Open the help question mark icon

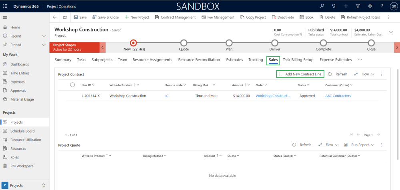(382, 6)
